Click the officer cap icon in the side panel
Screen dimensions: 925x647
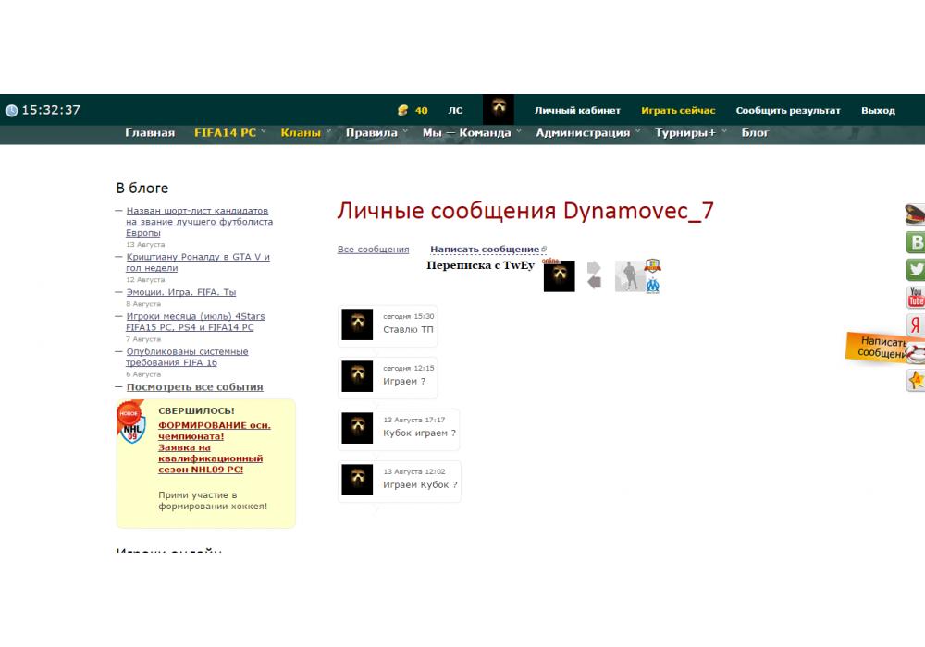pos(916,214)
